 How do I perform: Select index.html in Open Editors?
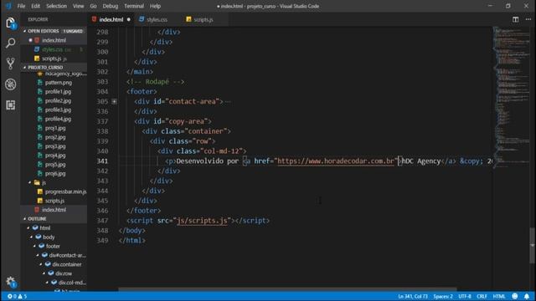[x=54, y=40]
